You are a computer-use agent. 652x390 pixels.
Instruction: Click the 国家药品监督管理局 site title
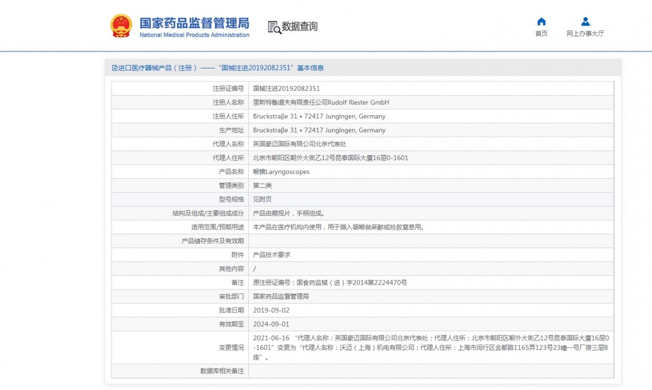coord(195,23)
